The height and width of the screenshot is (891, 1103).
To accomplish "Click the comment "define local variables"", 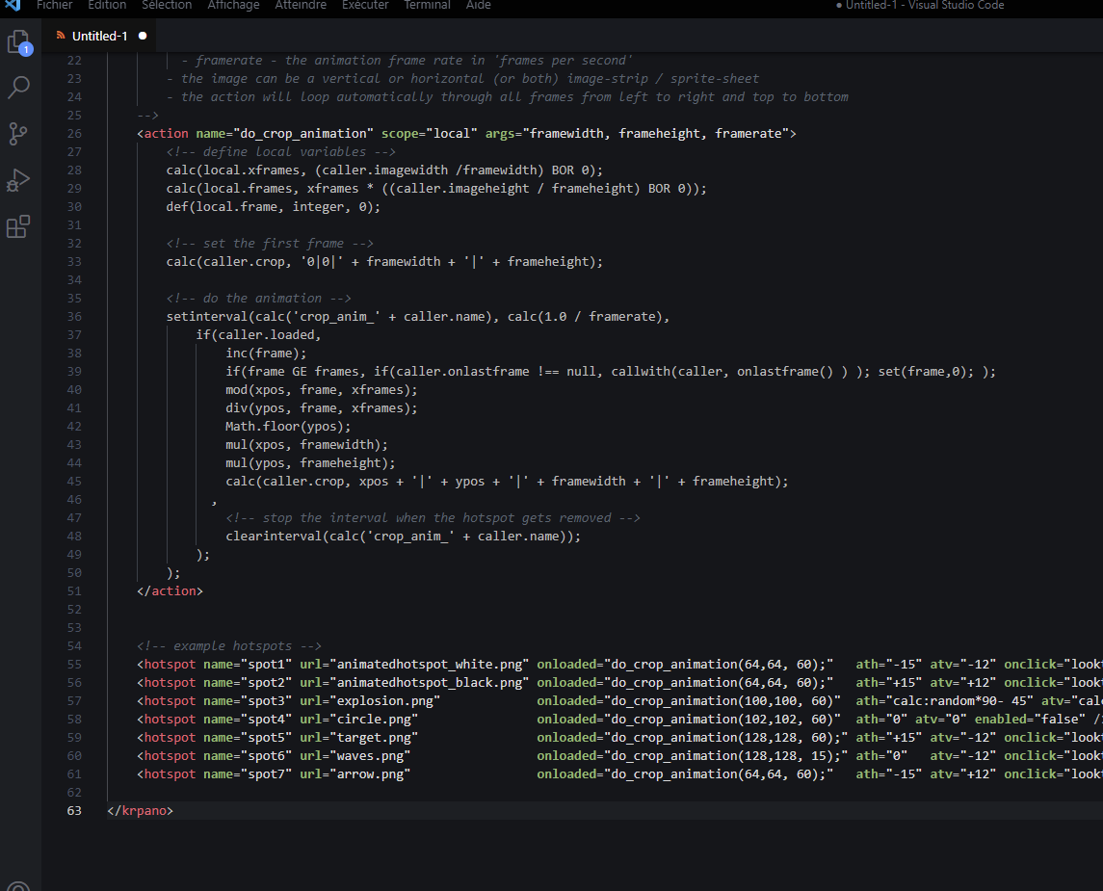I will [x=280, y=152].
